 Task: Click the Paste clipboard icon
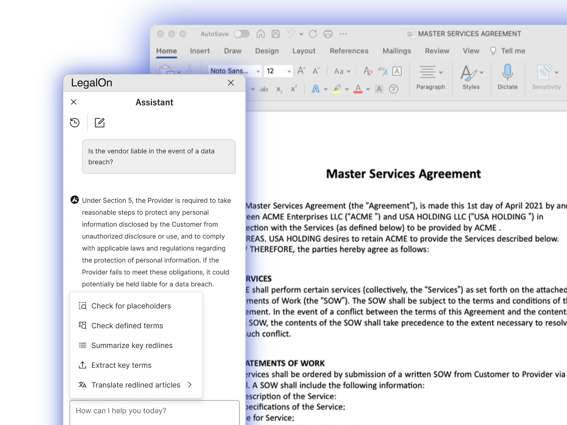167,69
